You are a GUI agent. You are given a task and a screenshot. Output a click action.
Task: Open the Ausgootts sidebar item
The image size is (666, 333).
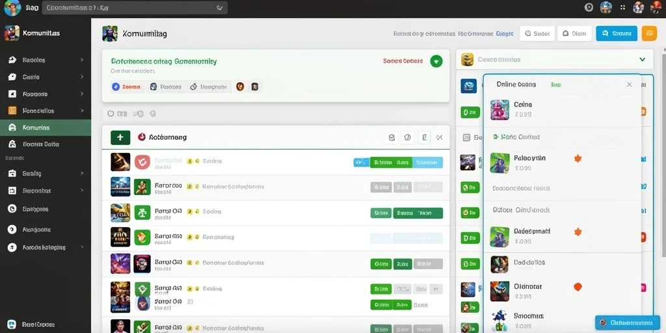pos(46,230)
